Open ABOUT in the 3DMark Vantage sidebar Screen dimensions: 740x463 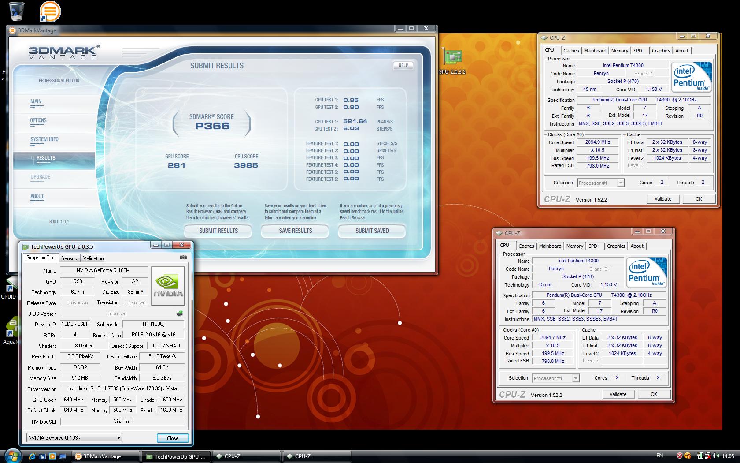(55, 198)
